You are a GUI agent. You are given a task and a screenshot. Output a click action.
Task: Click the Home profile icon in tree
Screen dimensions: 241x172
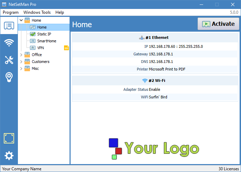(33, 27)
